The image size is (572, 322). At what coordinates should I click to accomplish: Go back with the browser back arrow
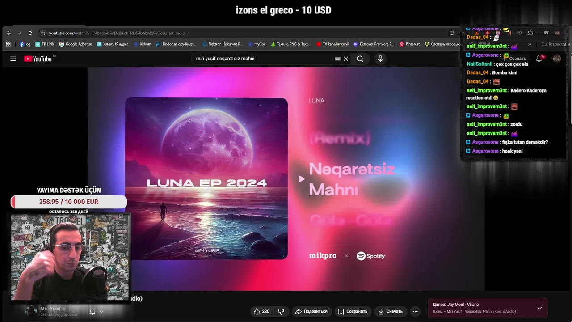[x=9, y=33]
